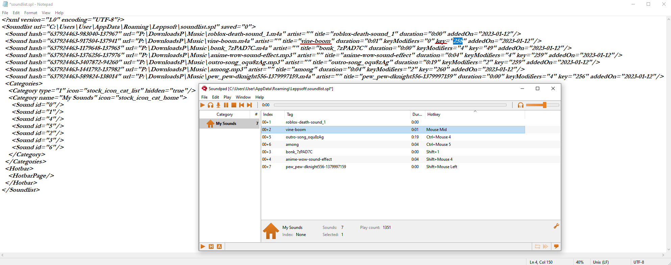Click the highlighted key value 258 in Notepad
This screenshot has height=265, width=671.
458,41
